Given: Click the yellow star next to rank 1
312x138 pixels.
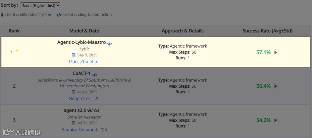Looking at the screenshot, I should [x=17, y=51].
